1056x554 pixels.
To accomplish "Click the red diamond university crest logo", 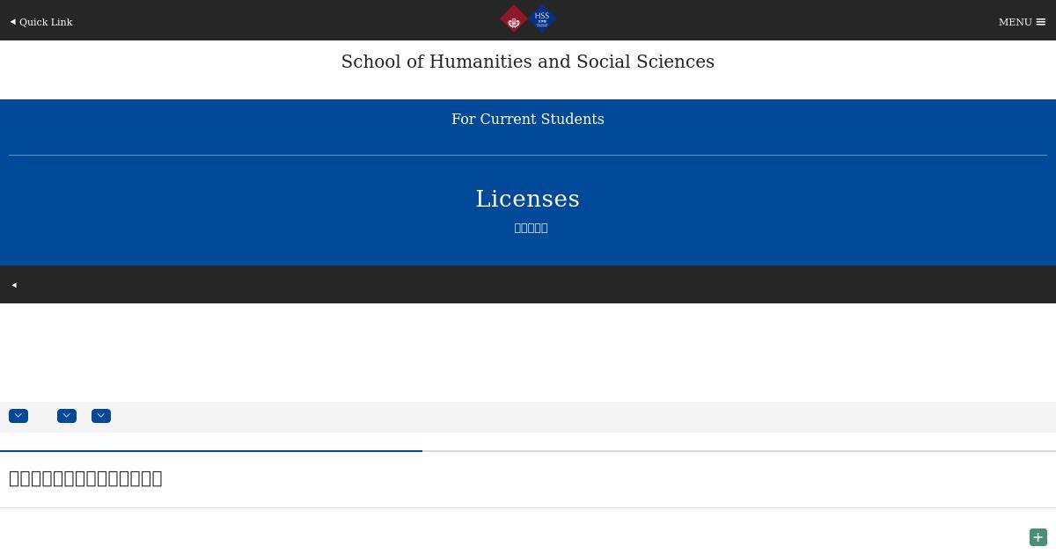I will pos(514,19).
